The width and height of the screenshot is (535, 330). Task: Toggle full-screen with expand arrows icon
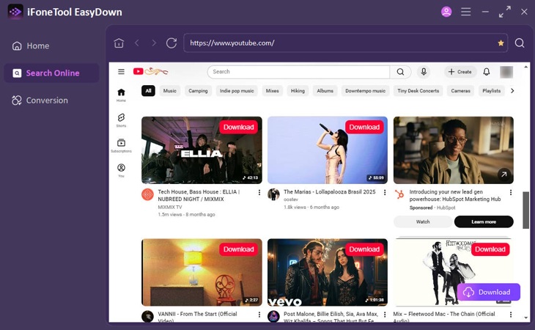[x=505, y=12]
